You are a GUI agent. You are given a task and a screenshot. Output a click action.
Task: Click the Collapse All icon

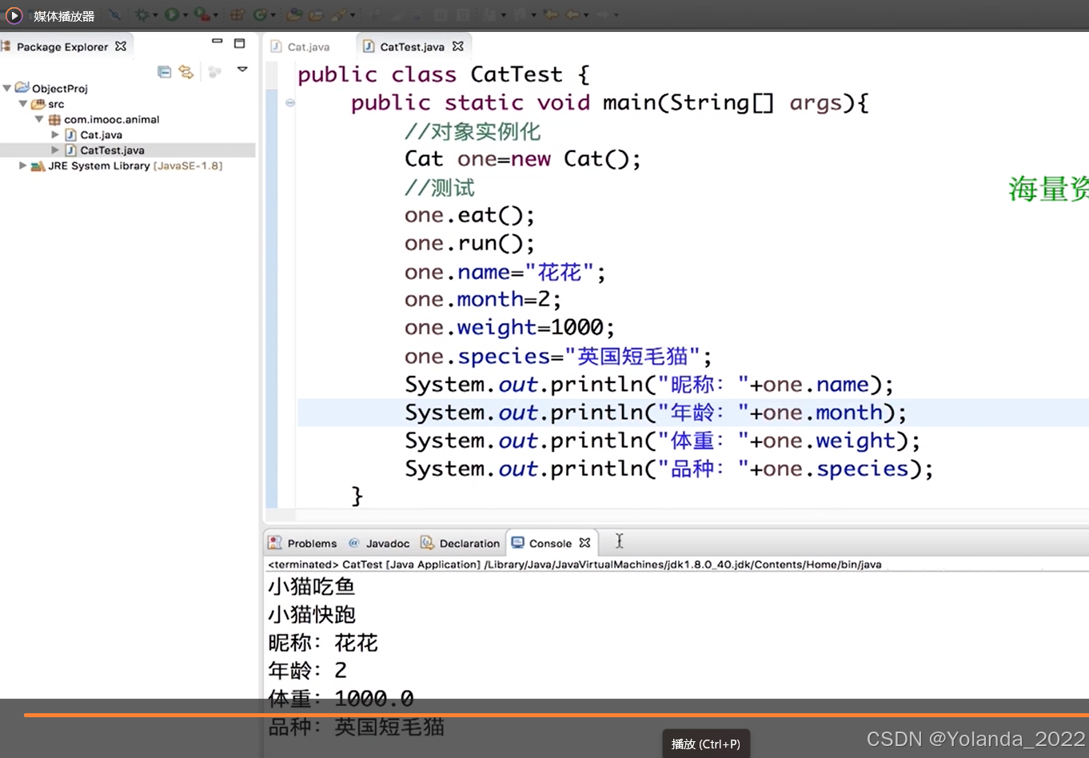(x=164, y=72)
